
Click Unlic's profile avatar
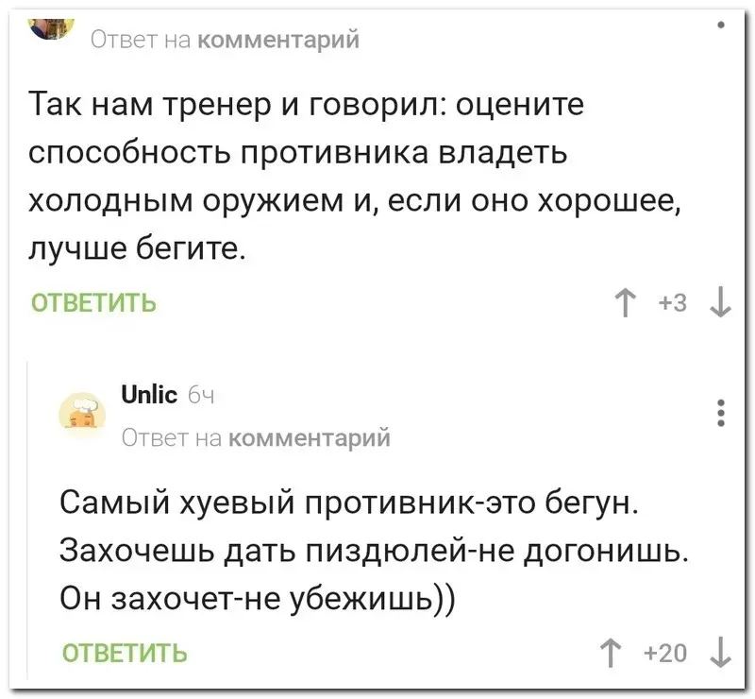click(x=78, y=415)
